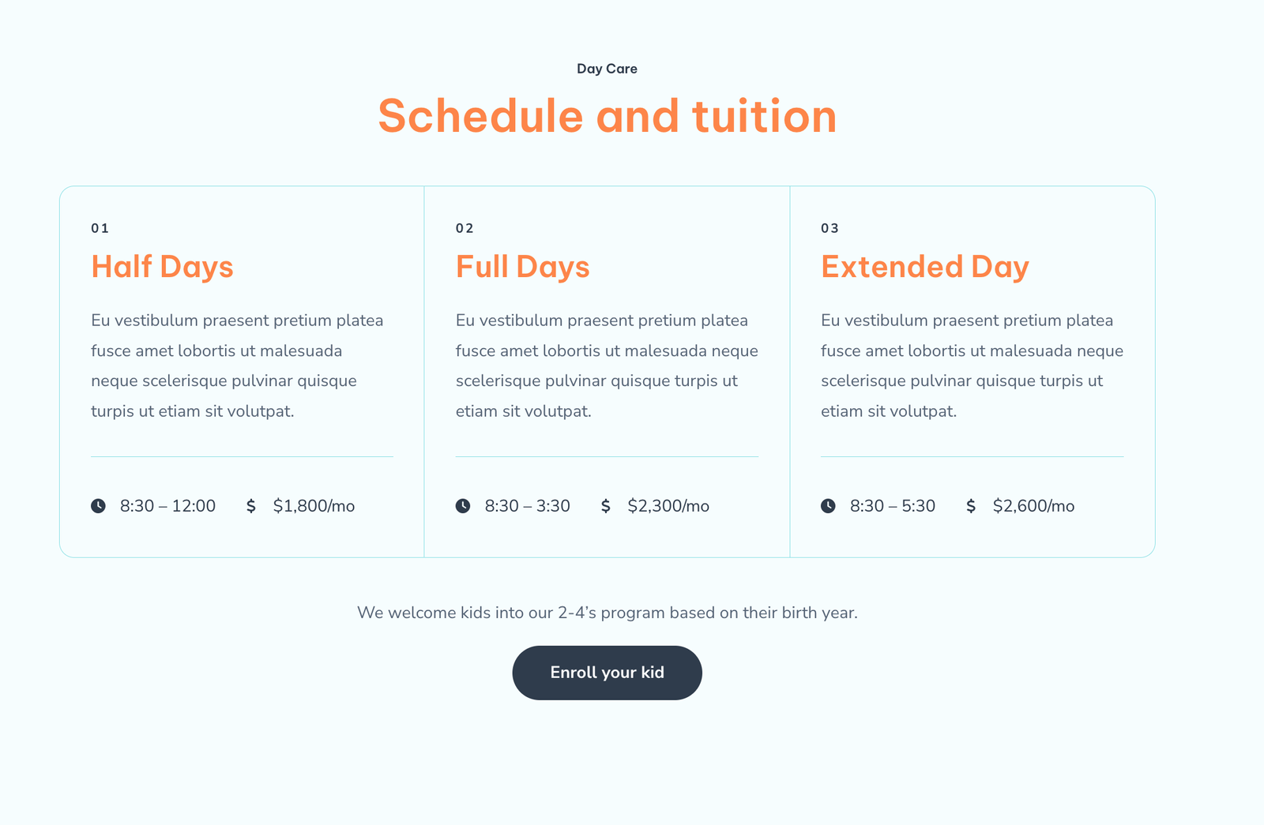Click the $2,600/mo price text
This screenshot has height=825, width=1264.
coord(1033,506)
